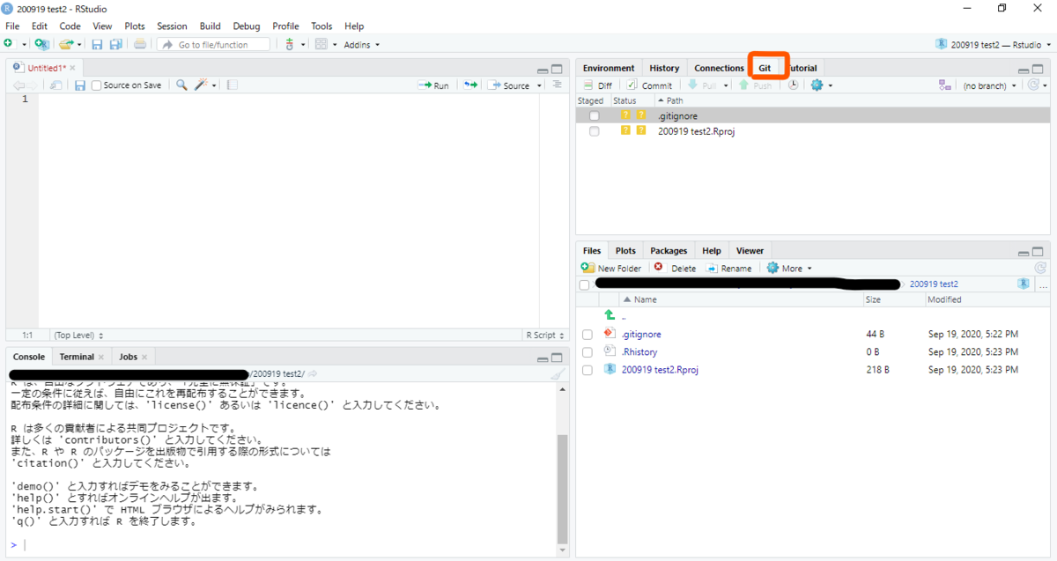1057x561 pixels.
Task: Click the New Folder button
Action: (611, 268)
